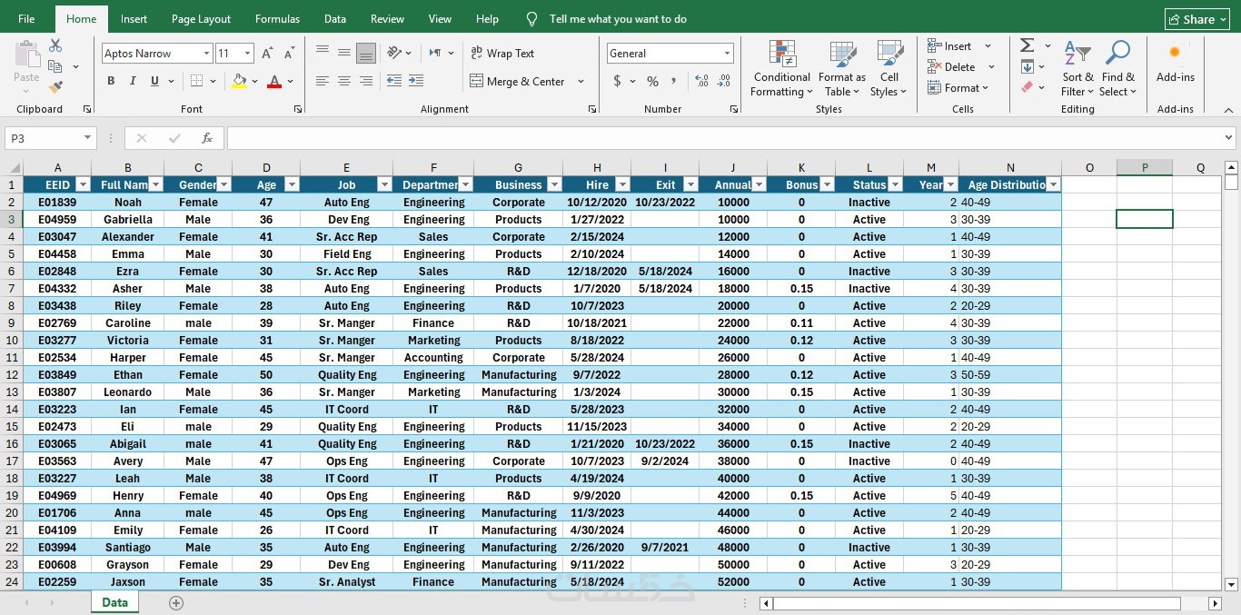Increase font size with larger A
The height and width of the screenshot is (615, 1241).
coord(267,54)
